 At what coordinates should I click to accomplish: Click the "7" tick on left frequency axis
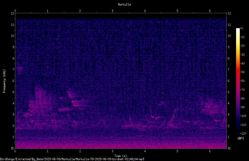(x=13, y=70)
